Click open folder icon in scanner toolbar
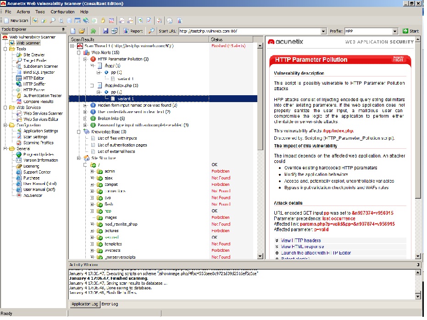 pos(82,31)
